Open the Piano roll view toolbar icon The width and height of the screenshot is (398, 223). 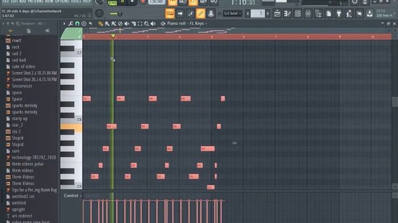click(x=287, y=14)
